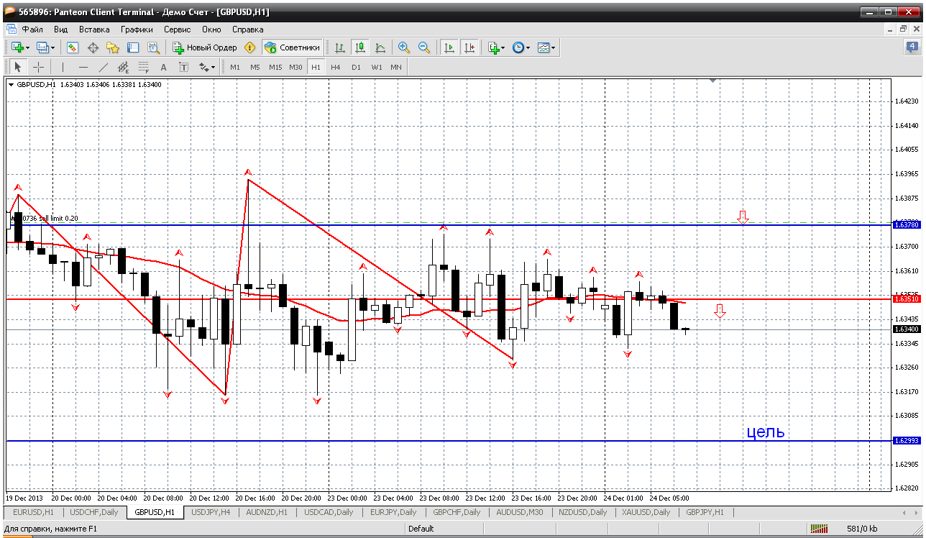Select the vertical line drawing tool
Viewport: 926px width, 538px height.
point(63,67)
